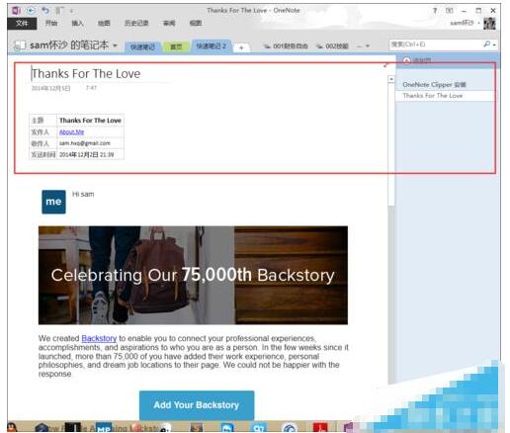Click the page vertical scrollbar track

point(391,230)
